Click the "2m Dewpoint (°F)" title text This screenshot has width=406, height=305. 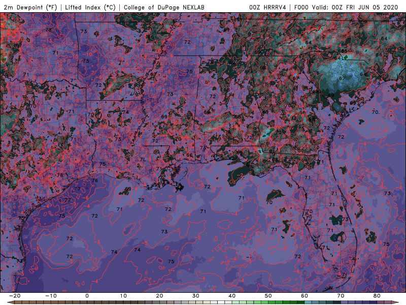[30, 7]
